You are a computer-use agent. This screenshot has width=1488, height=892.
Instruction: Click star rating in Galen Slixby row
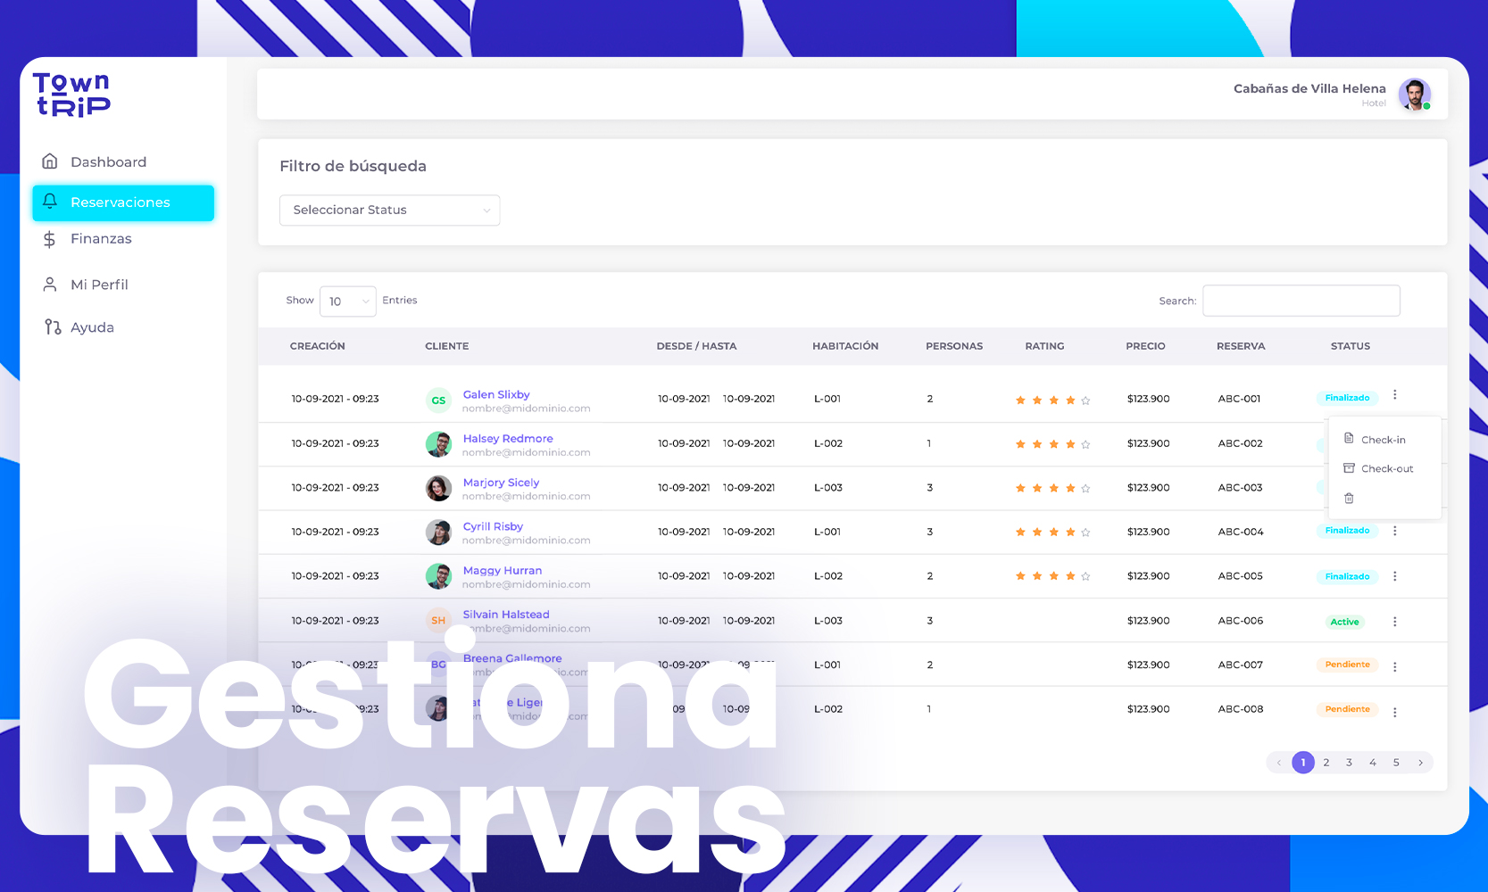click(x=1053, y=401)
